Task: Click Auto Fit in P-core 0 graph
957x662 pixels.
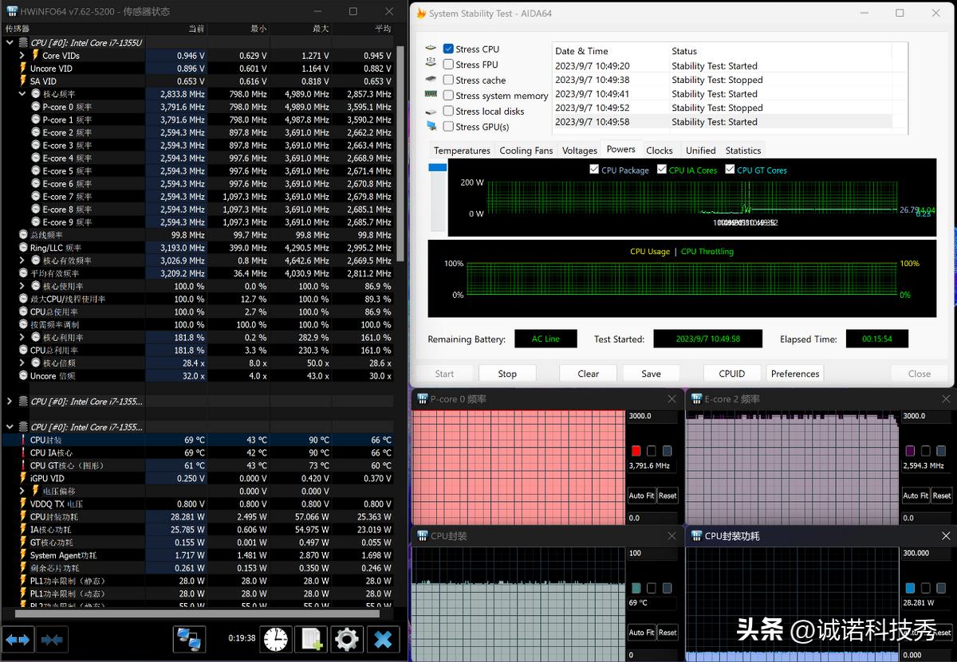Action: (x=641, y=496)
